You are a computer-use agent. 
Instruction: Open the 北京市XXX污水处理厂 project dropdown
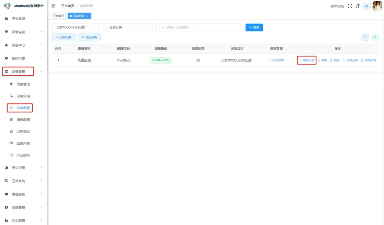click(78, 27)
